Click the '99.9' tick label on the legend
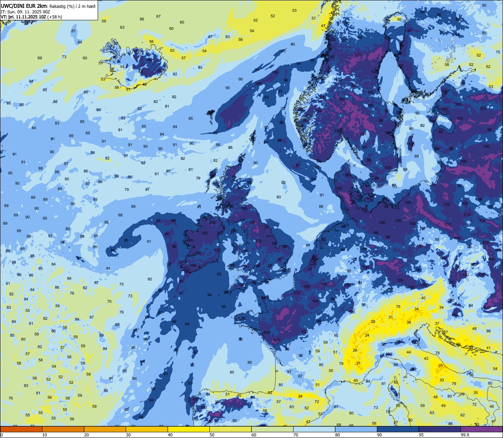 tap(465, 435)
